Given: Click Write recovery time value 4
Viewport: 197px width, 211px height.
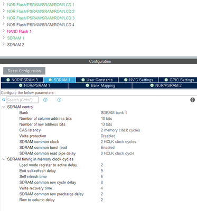Looking at the screenshot, I should coord(102,188).
